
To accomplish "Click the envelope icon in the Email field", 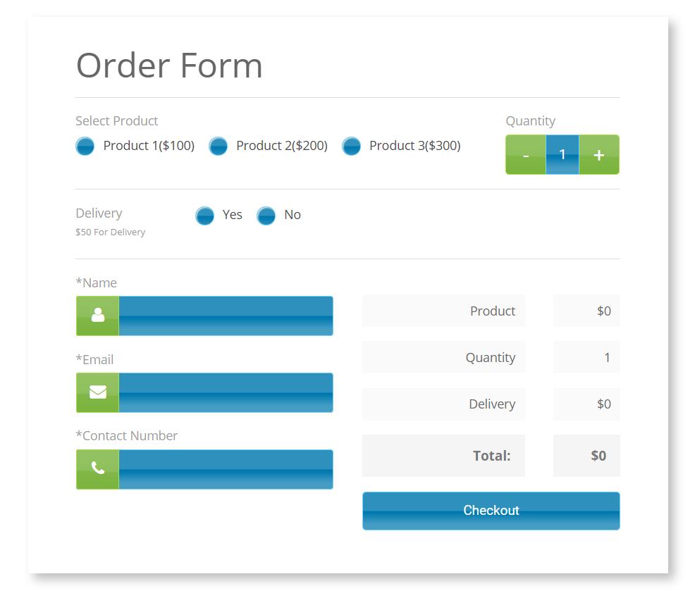I will tap(97, 392).
